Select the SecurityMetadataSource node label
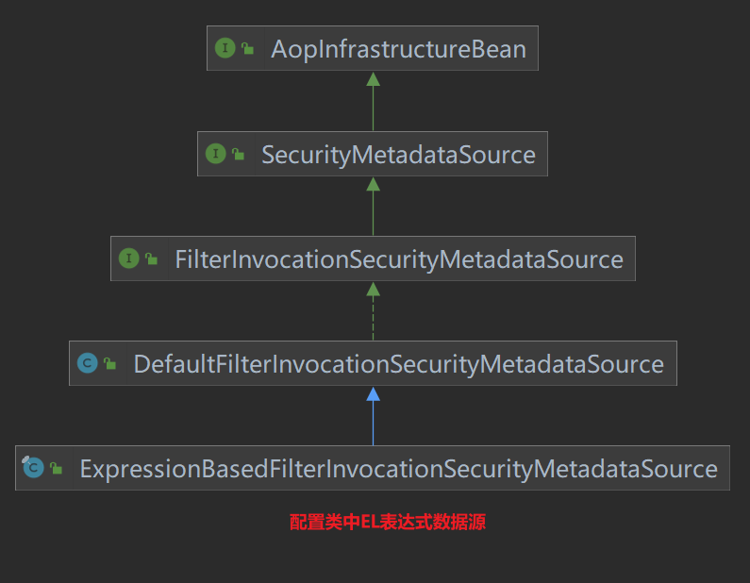 coord(398,154)
